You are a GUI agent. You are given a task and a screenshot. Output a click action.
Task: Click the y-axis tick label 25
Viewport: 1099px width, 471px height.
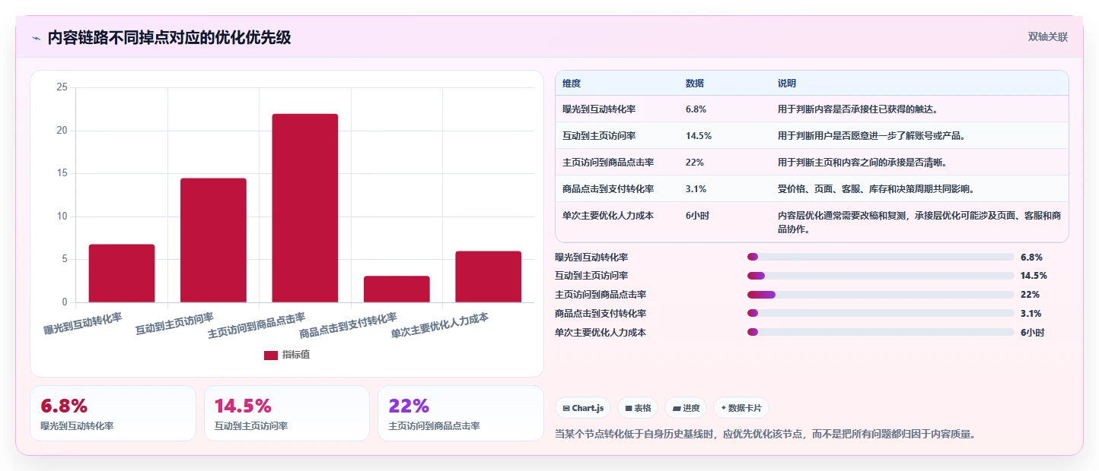62,87
